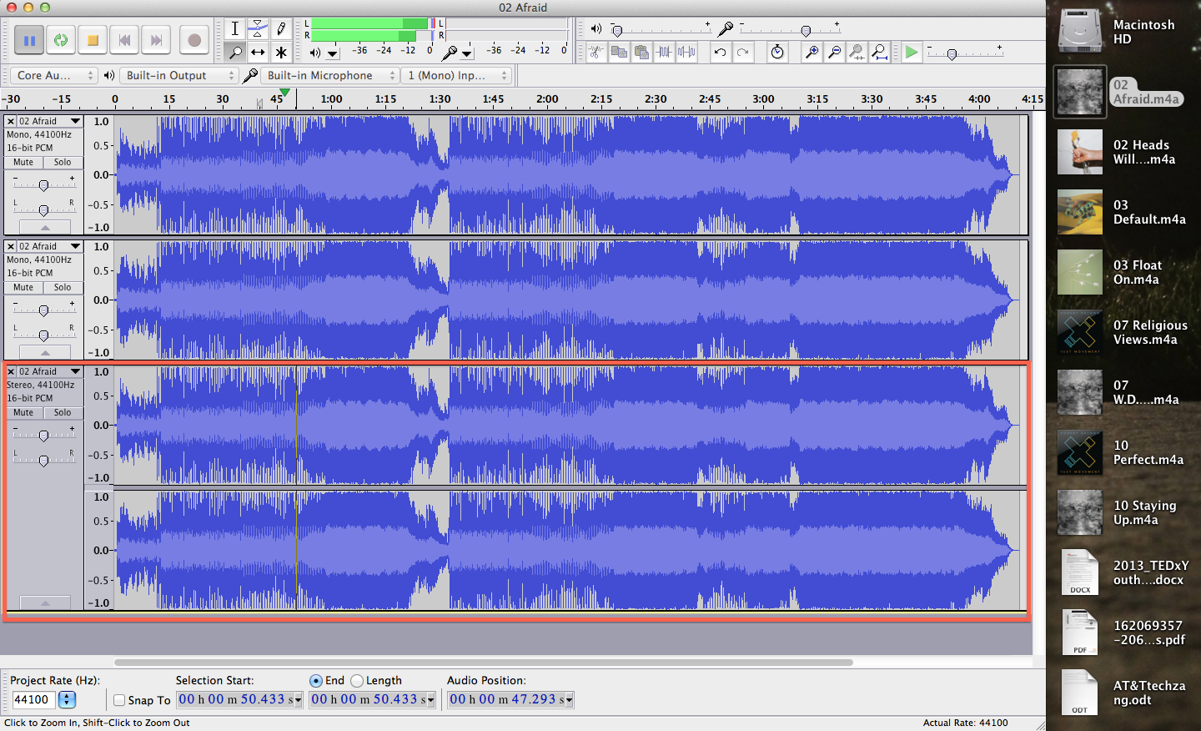Select the Draw tool pencil
The height and width of the screenshot is (731, 1201).
pyautogui.click(x=280, y=28)
